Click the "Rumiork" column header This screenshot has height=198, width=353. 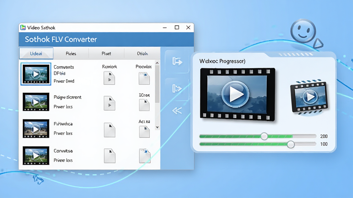pos(109,67)
